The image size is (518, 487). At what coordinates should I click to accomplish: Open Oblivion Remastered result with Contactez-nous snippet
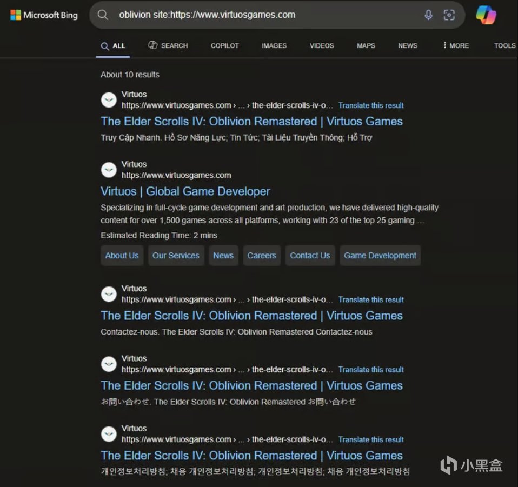(252, 316)
